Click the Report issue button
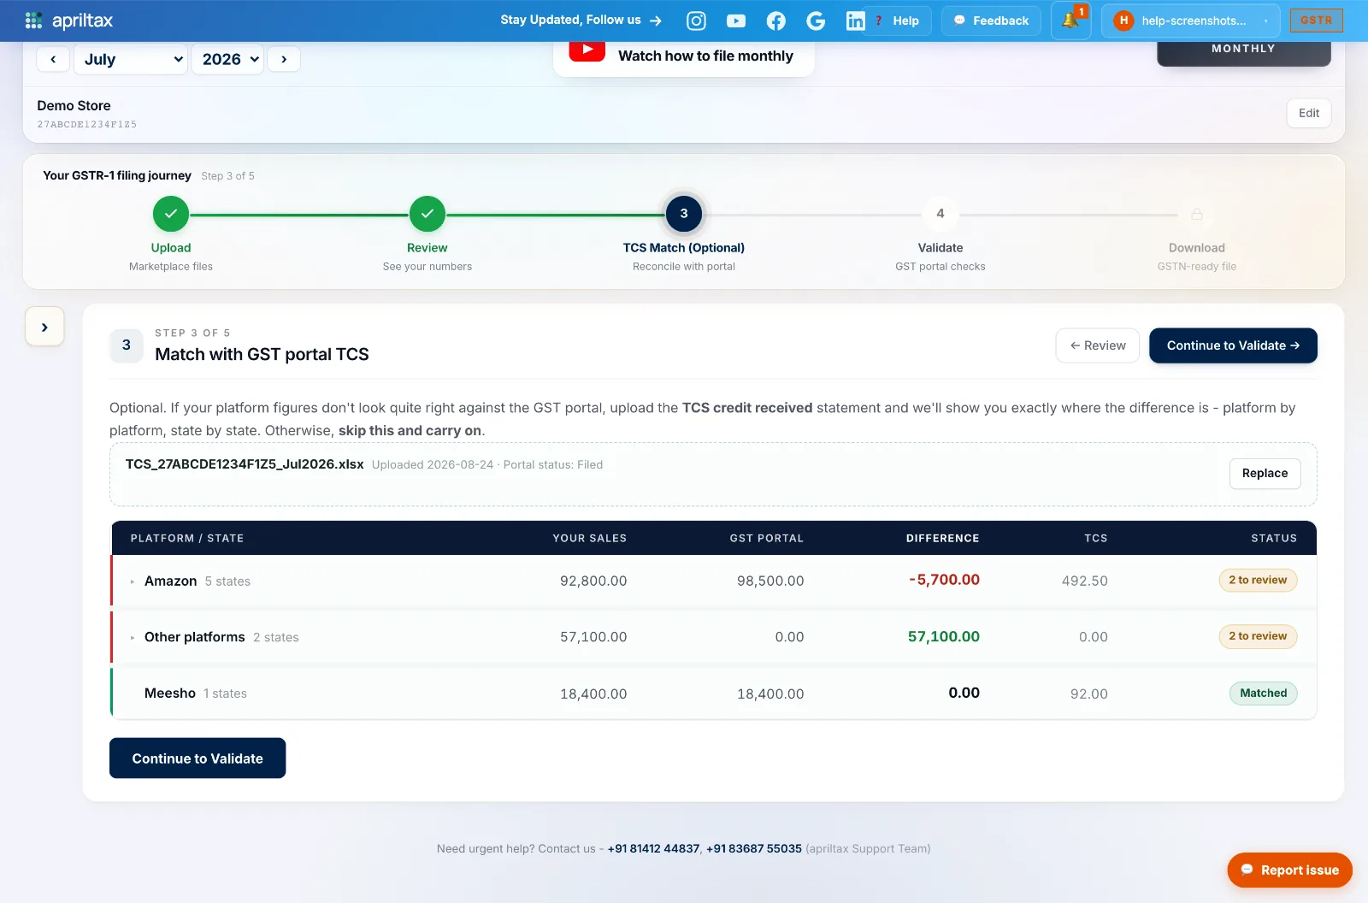1368x903 pixels. [x=1289, y=871]
